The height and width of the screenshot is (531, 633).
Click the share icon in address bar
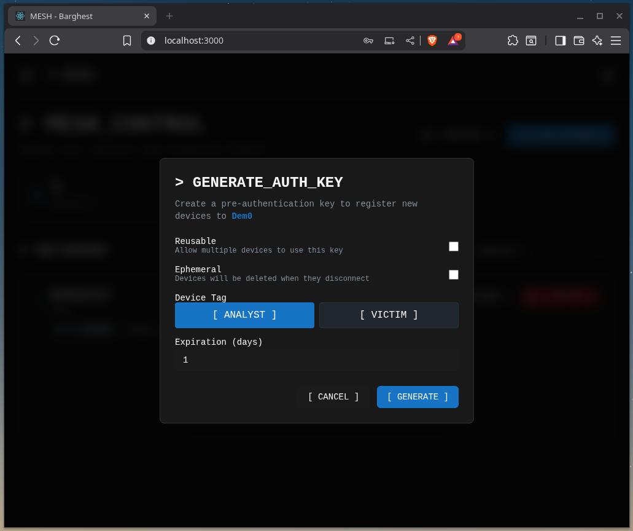(410, 41)
